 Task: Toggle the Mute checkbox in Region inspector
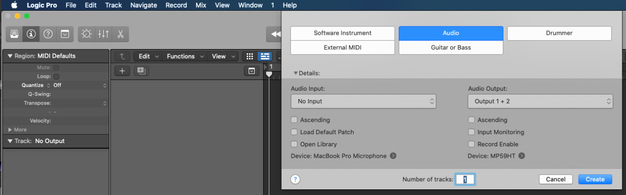(x=56, y=68)
